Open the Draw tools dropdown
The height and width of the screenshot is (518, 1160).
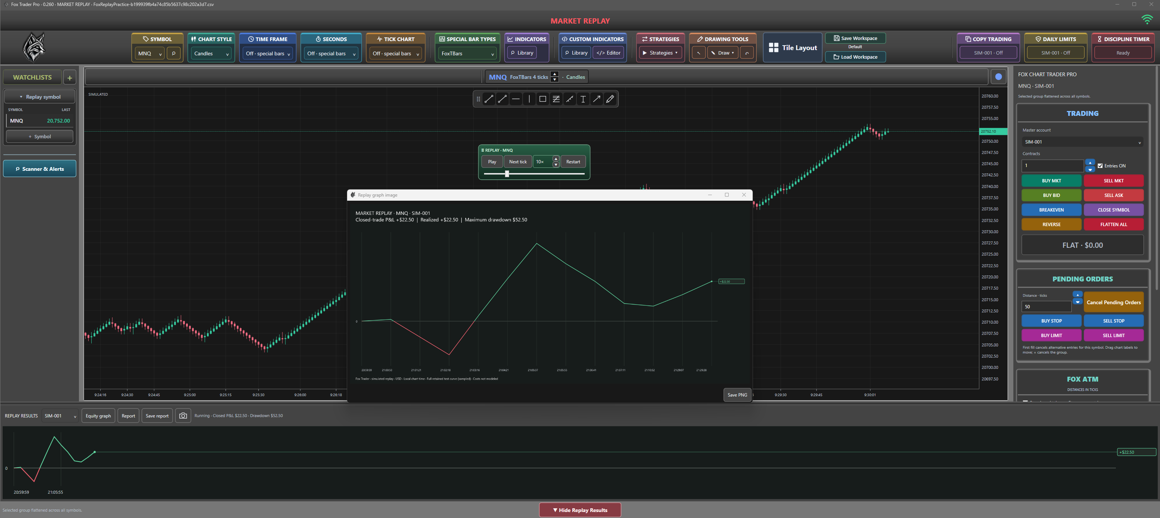(x=723, y=53)
